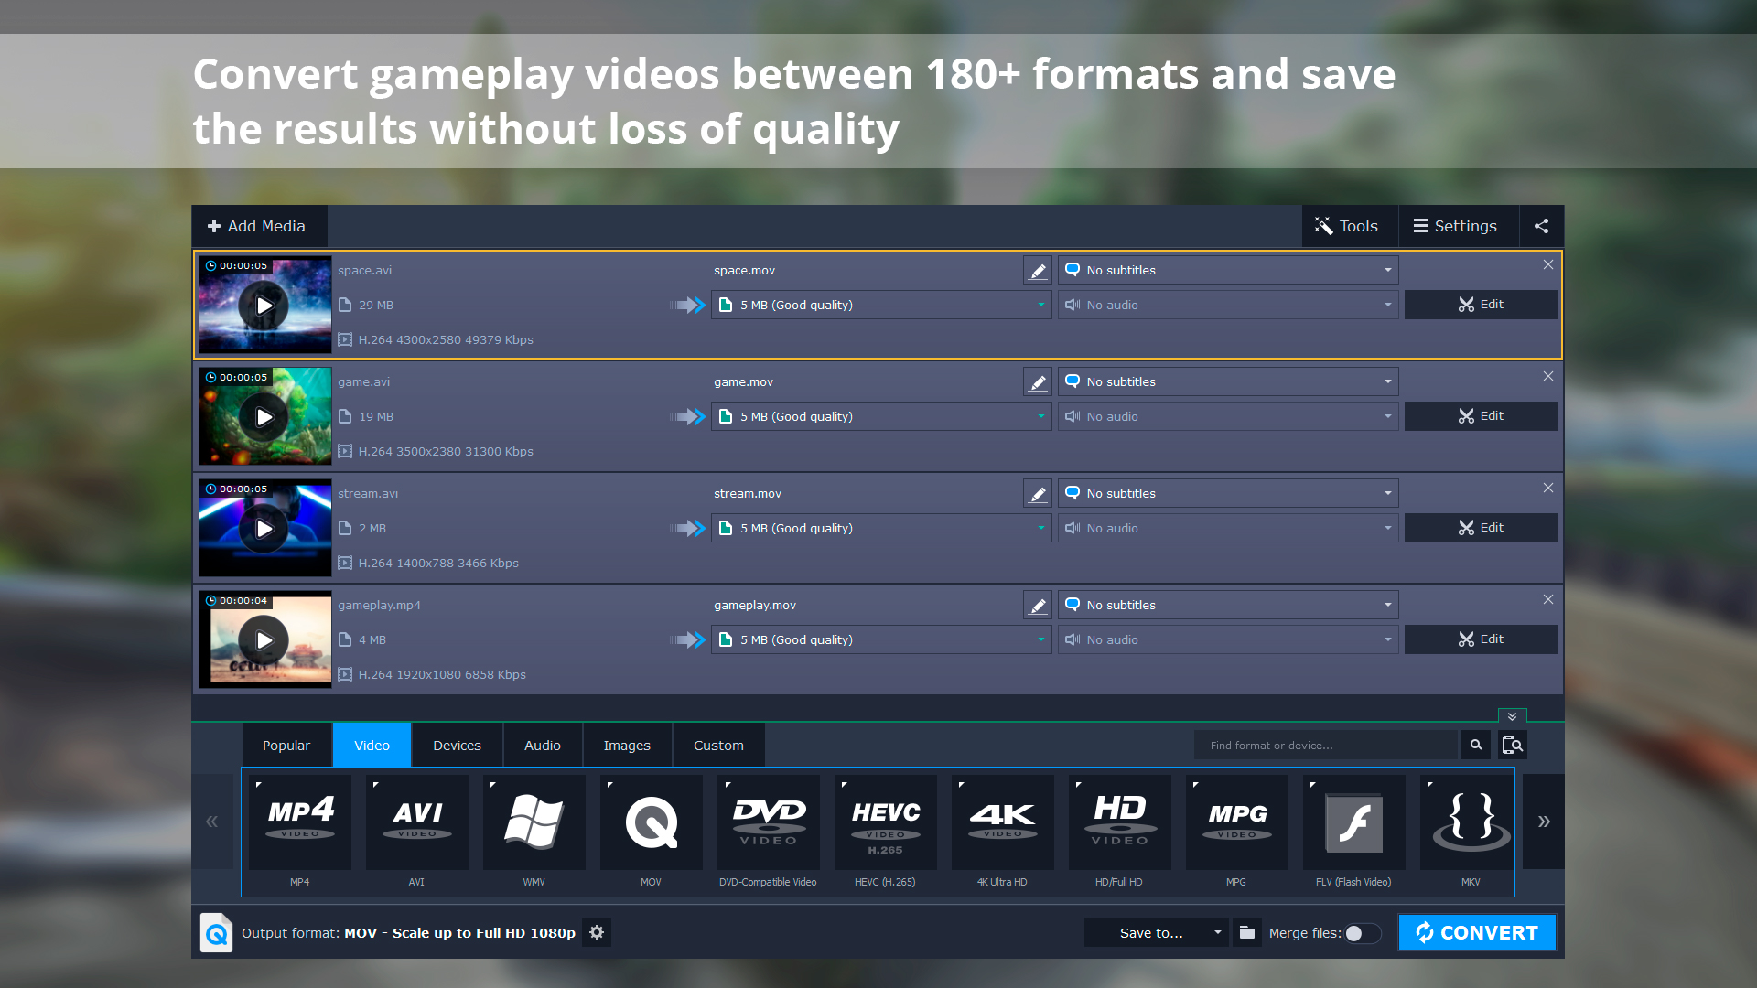
Task: Click the Find format or device search field
Action: [1325, 745]
